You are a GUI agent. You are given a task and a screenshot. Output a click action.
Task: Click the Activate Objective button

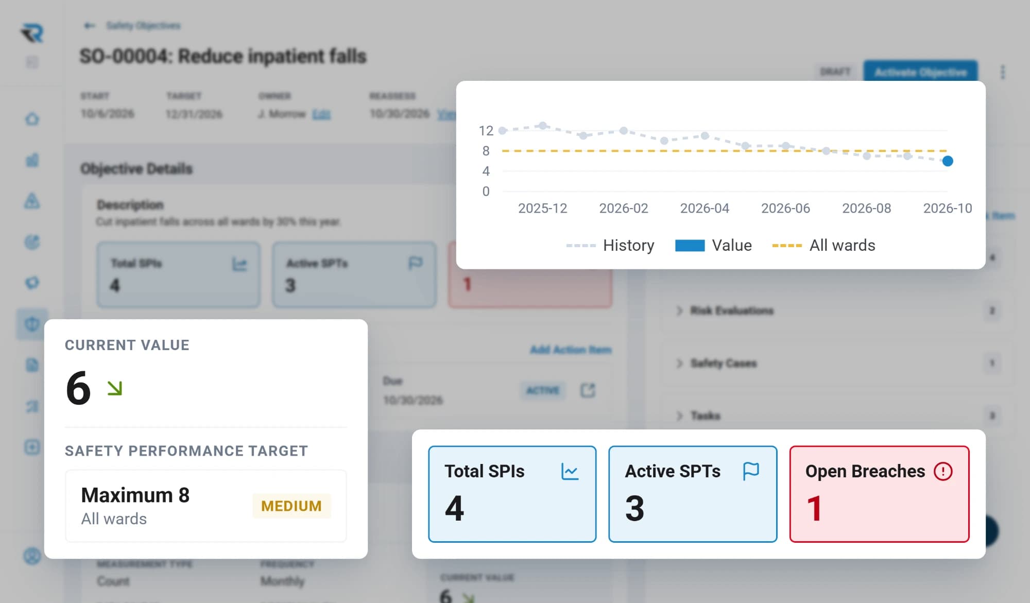920,72
